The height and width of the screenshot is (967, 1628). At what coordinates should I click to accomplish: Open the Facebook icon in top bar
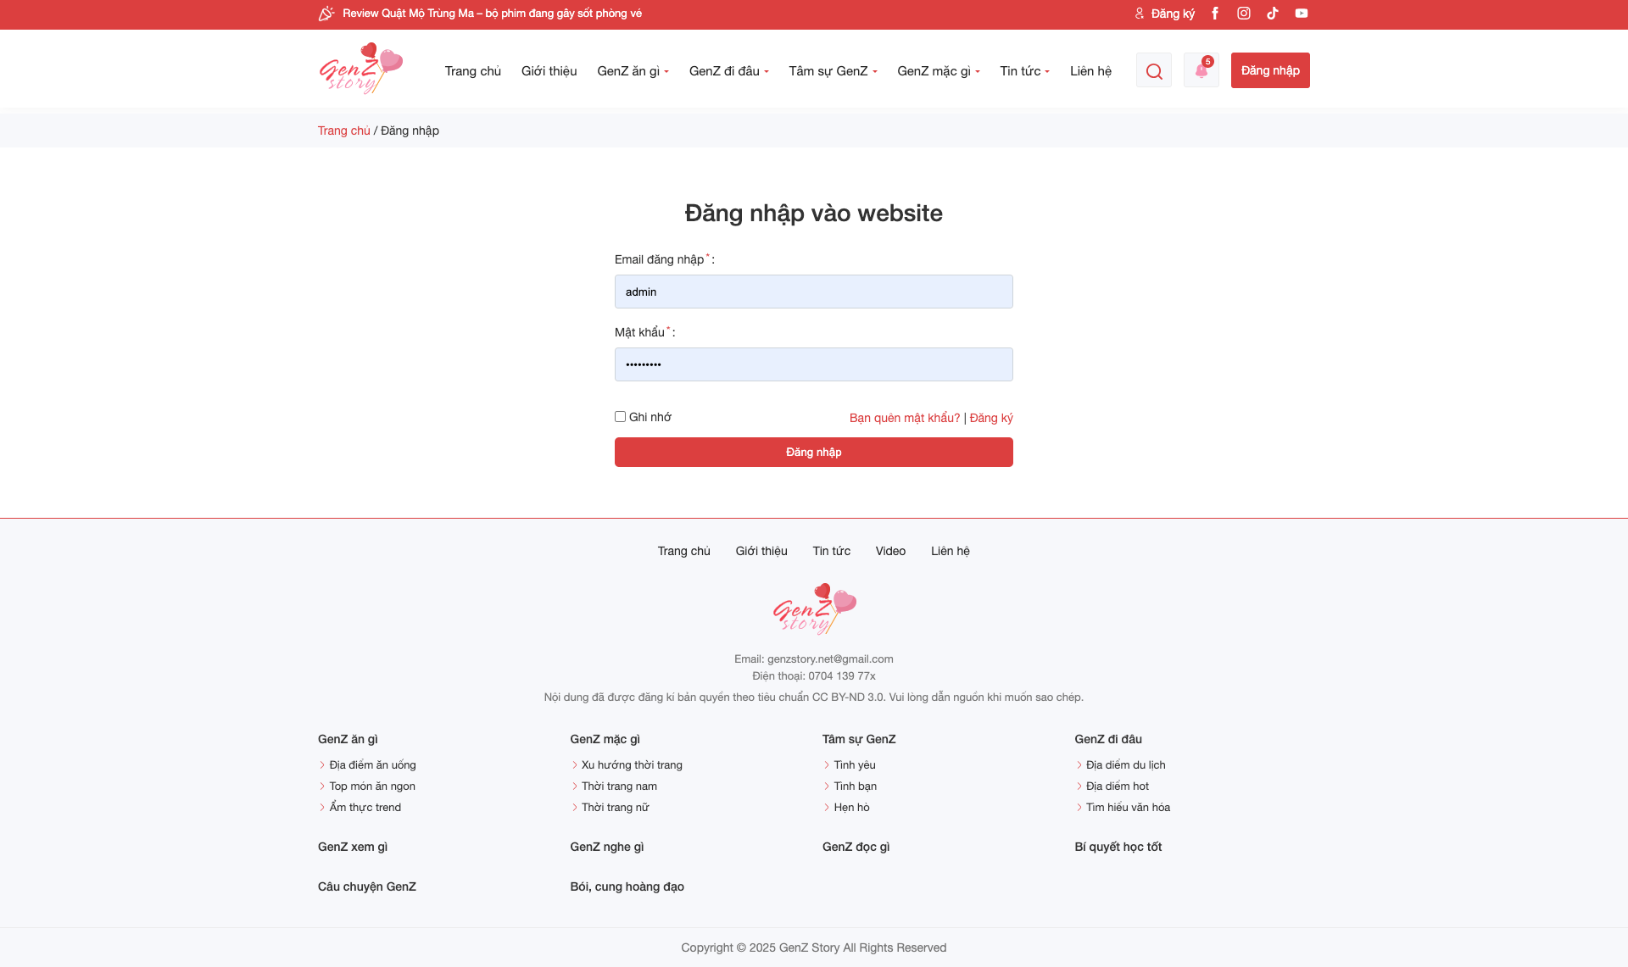[1215, 14]
